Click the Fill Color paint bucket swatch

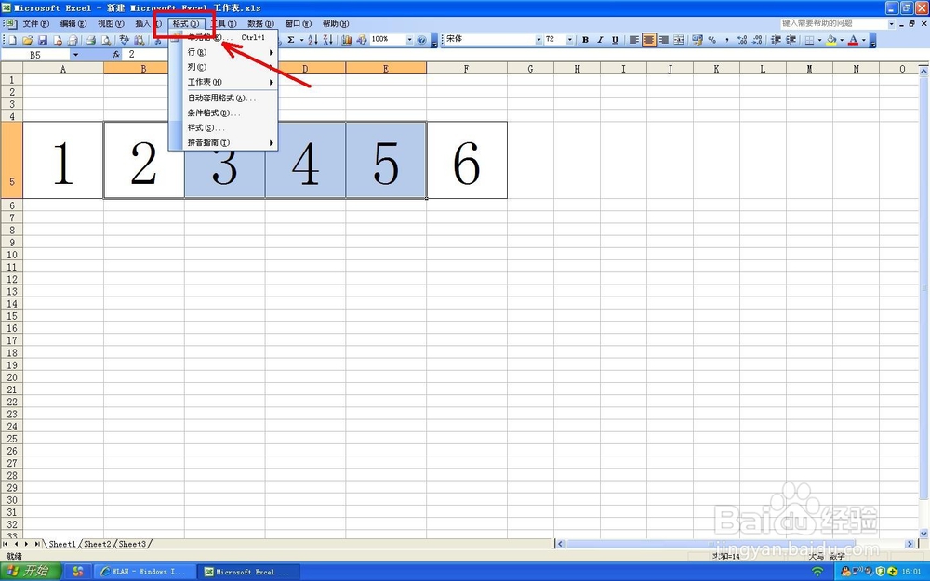coord(830,40)
